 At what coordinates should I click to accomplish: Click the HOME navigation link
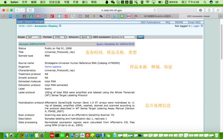pos(20,22)
